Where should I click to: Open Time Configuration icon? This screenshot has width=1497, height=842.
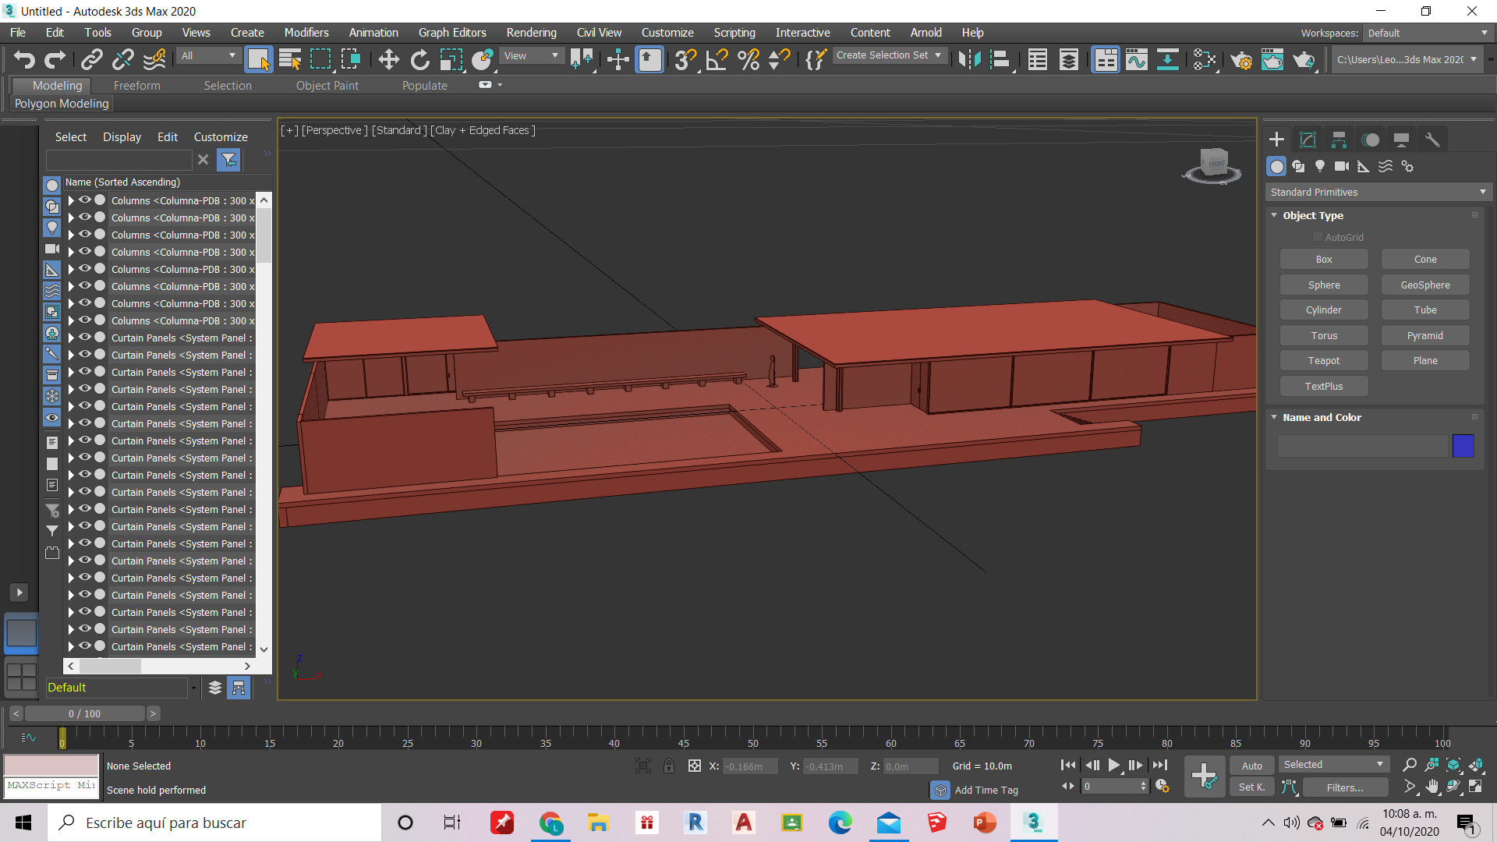(x=1163, y=787)
